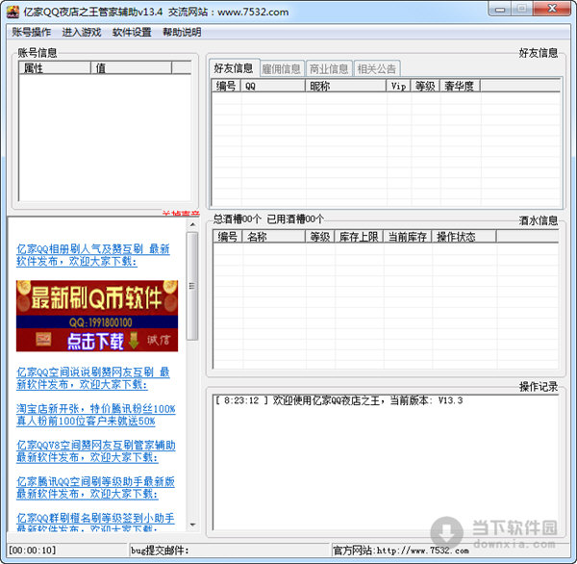The height and width of the screenshot is (564, 577).
Task: Click the 官方网站 address in status bar
Action: [x=401, y=551]
